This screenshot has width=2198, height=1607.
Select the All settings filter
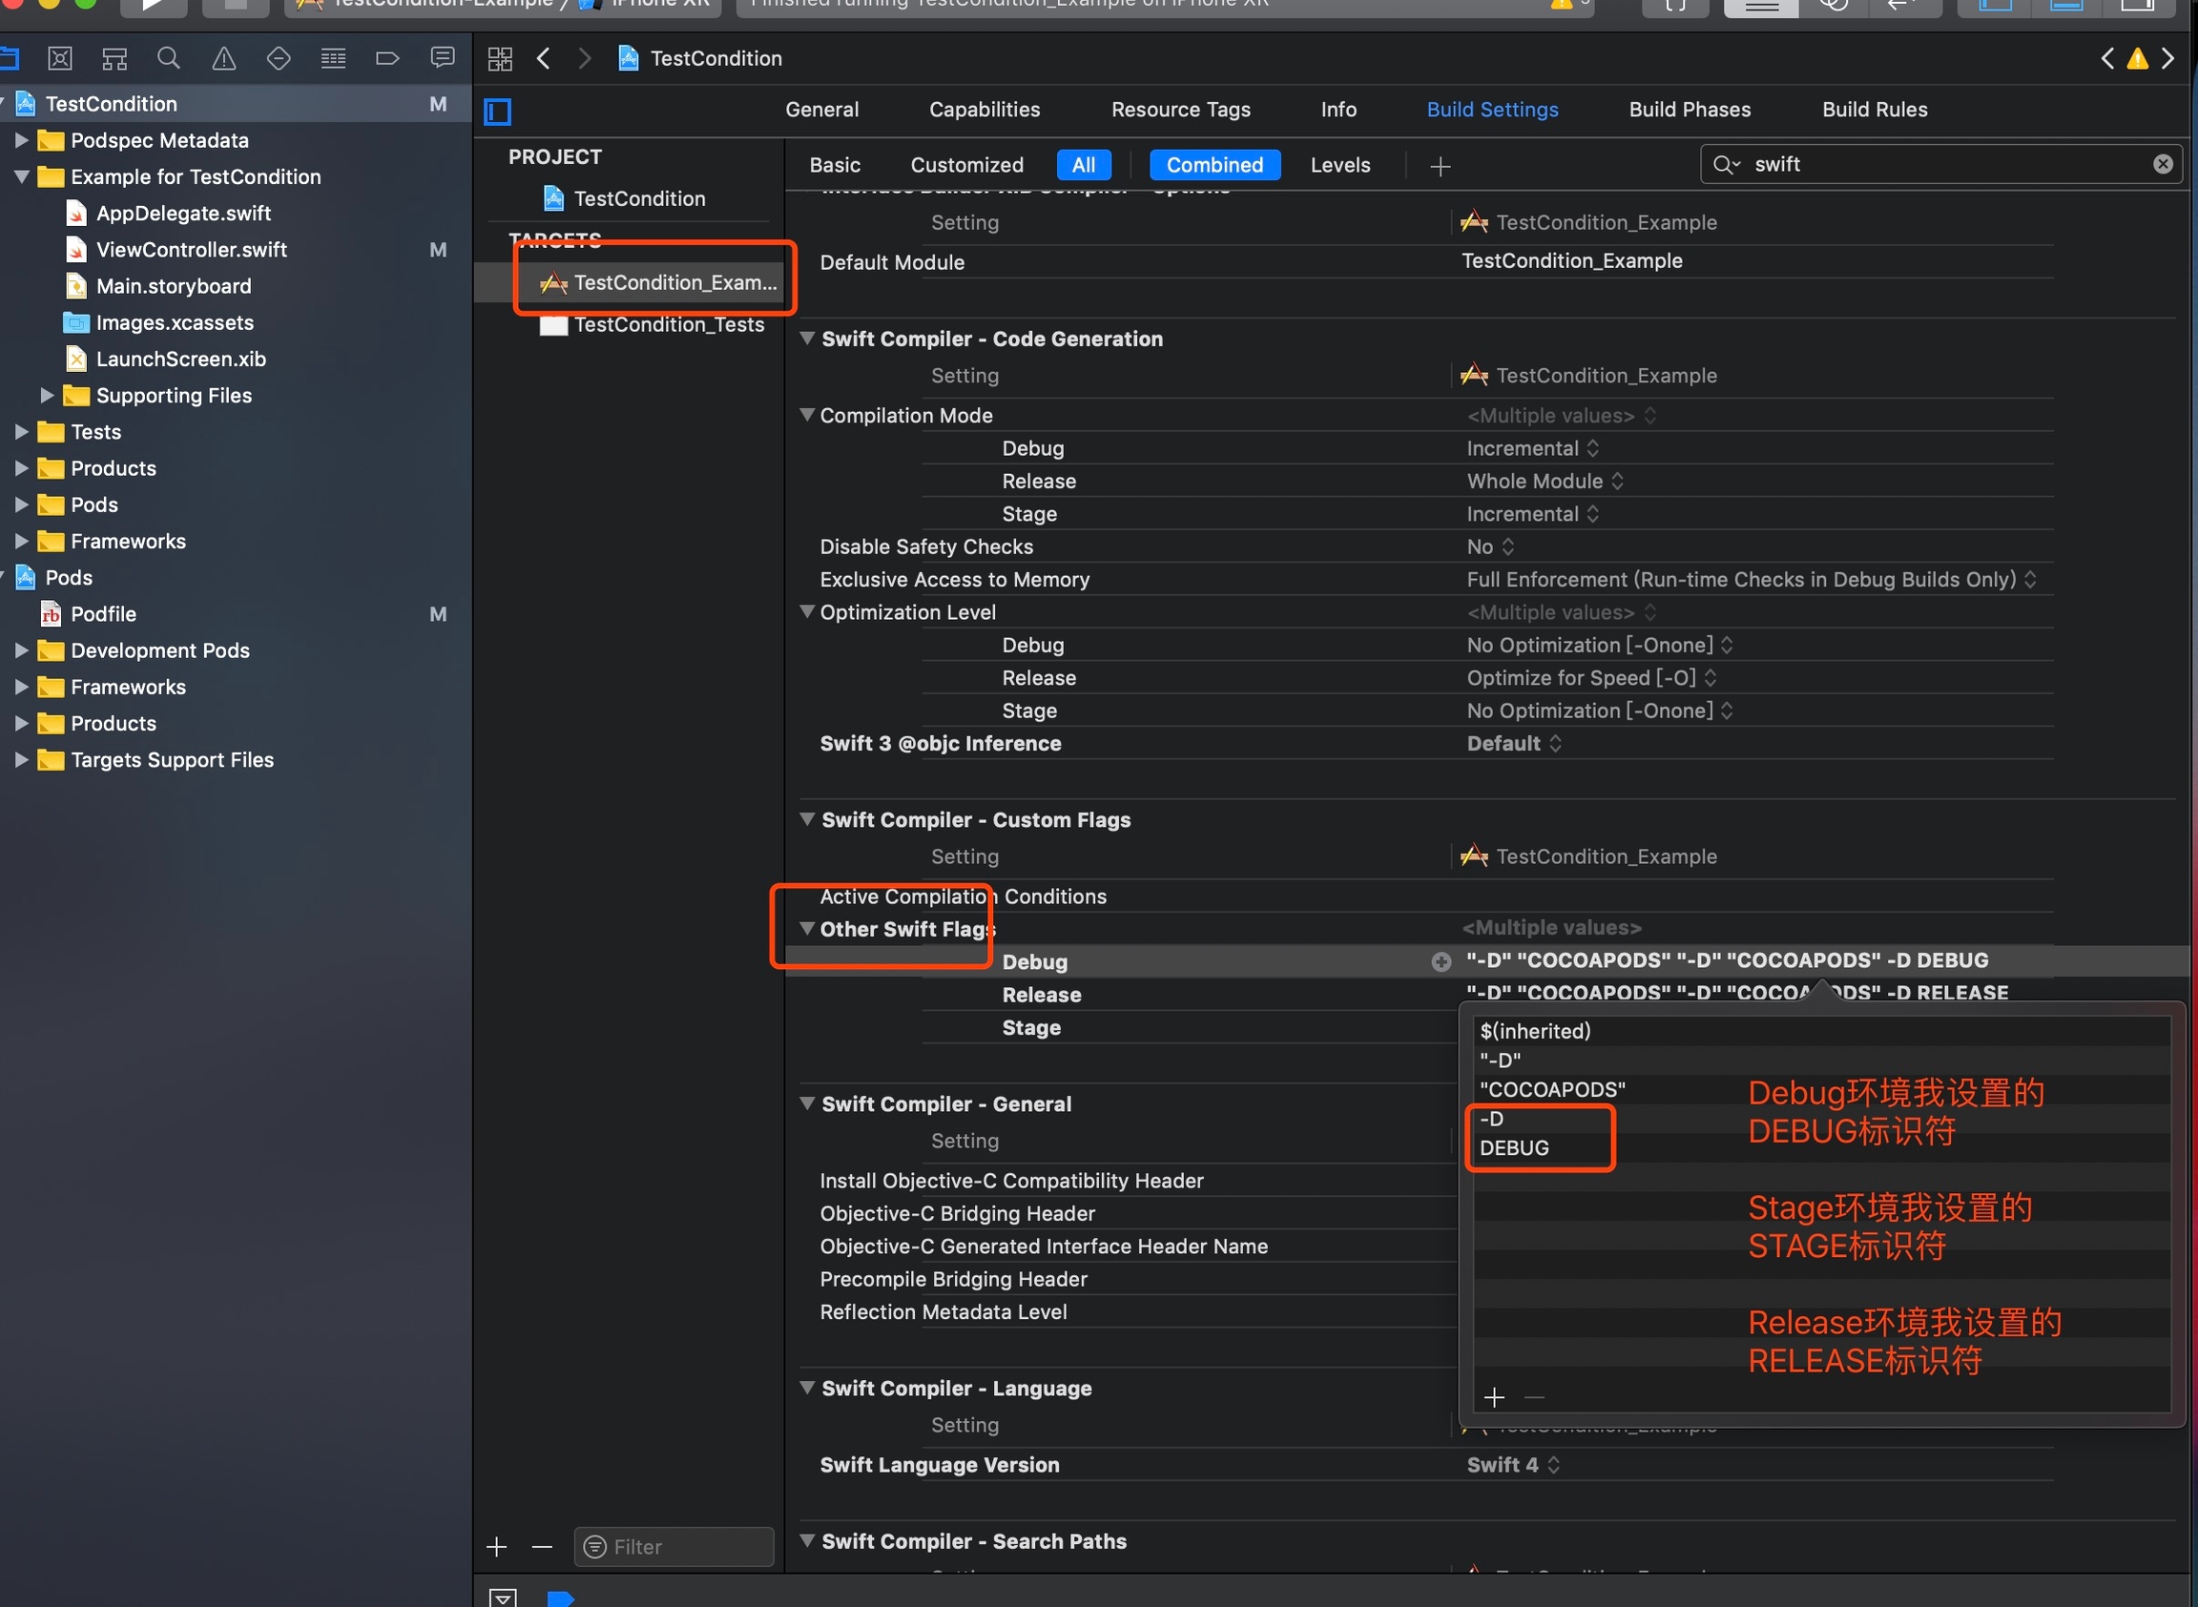(x=1083, y=165)
